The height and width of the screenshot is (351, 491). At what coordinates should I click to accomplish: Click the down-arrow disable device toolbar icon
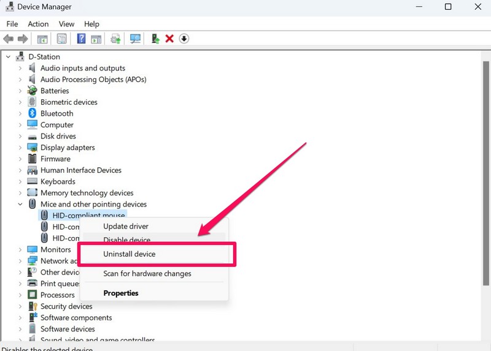[x=184, y=39]
